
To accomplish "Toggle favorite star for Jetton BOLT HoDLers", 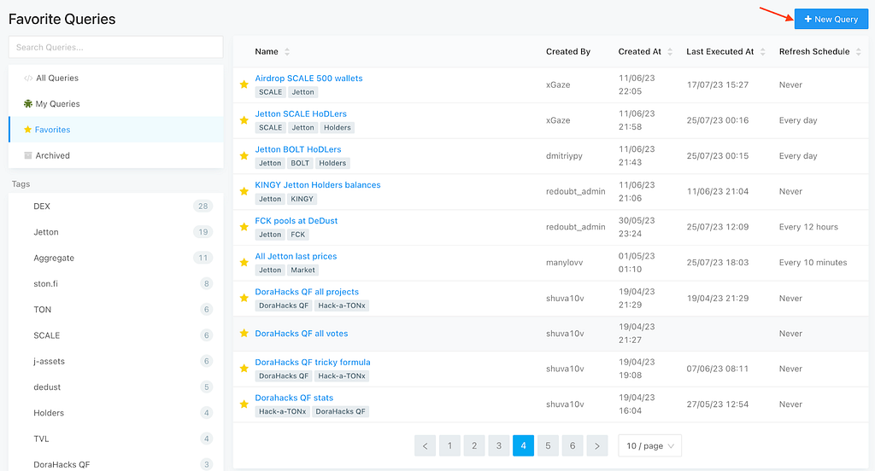I will (x=244, y=156).
